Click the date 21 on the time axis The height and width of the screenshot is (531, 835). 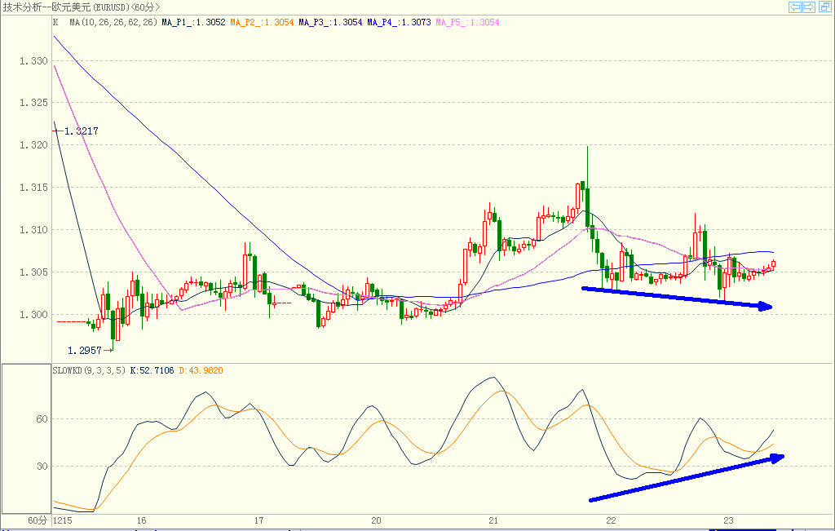[x=493, y=520]
